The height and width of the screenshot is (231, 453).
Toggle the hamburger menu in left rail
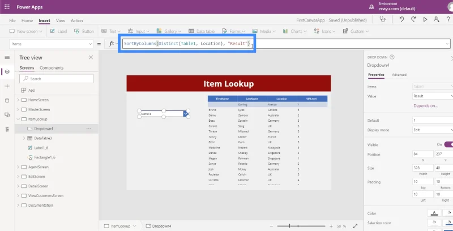(x=7, y=58)
